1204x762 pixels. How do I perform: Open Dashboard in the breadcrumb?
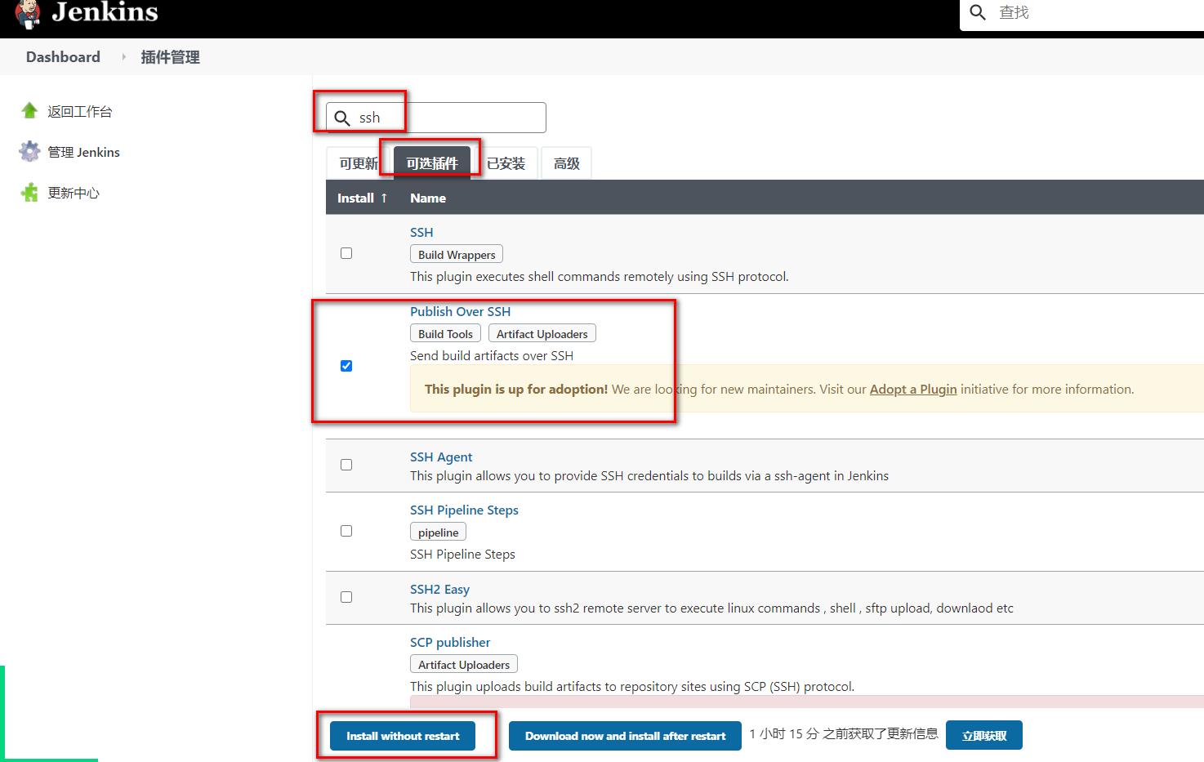[63, 56]
